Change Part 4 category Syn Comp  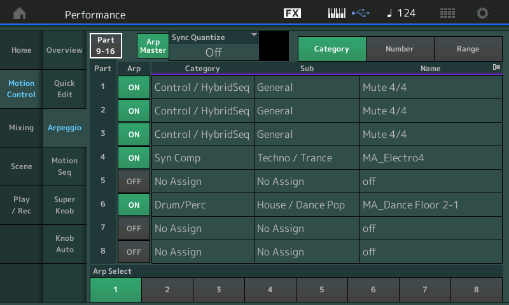[202, 158]
